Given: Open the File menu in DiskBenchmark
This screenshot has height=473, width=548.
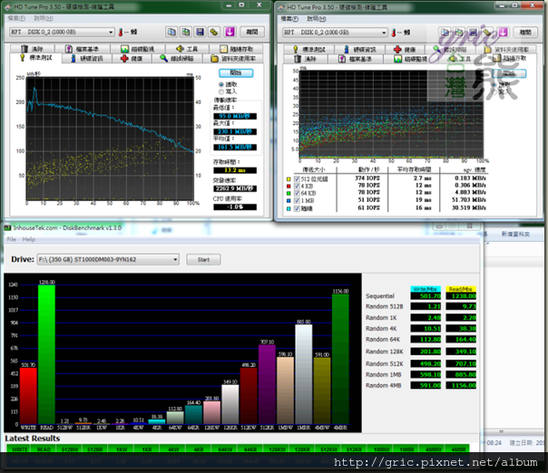Looking at the screenshot, I should 13,240.
